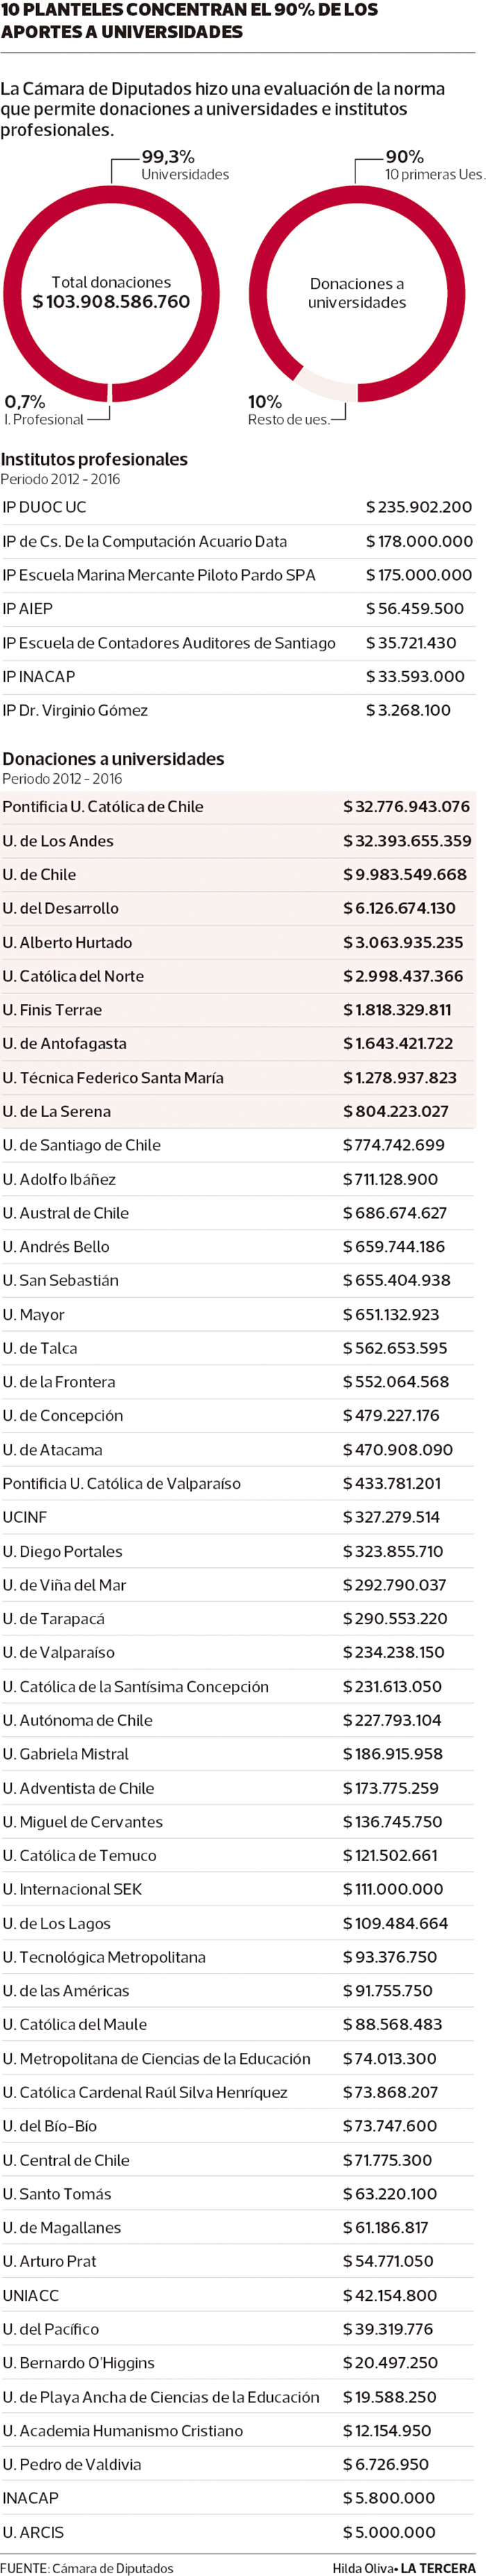486x2576 pixels.
Task: Click the 10% Resto de ues label
Action: pyautogui.click(x=287, y=410)
